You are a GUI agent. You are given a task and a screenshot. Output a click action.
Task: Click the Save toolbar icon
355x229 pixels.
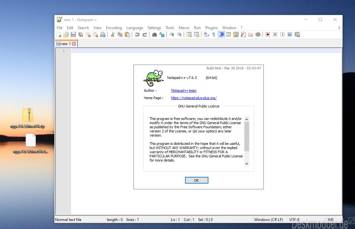click(x=73, y=35)
